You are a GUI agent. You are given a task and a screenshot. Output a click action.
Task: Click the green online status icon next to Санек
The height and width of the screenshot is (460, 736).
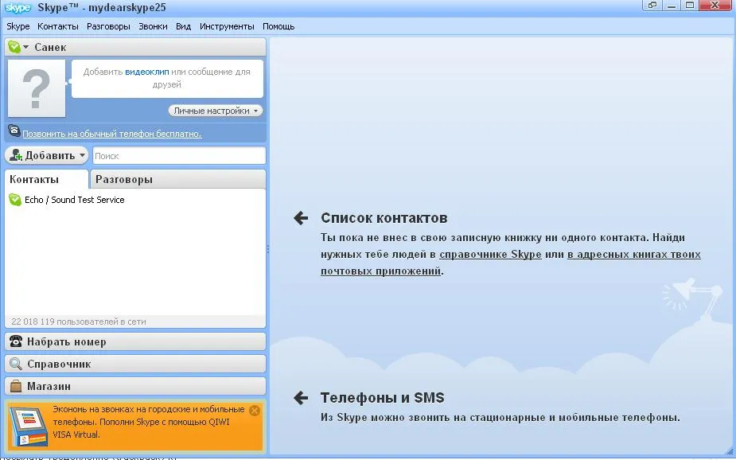14,47
